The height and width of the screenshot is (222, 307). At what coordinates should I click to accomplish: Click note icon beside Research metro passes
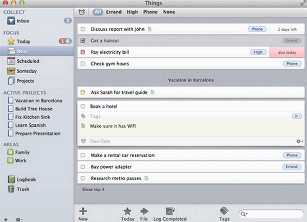146,178
